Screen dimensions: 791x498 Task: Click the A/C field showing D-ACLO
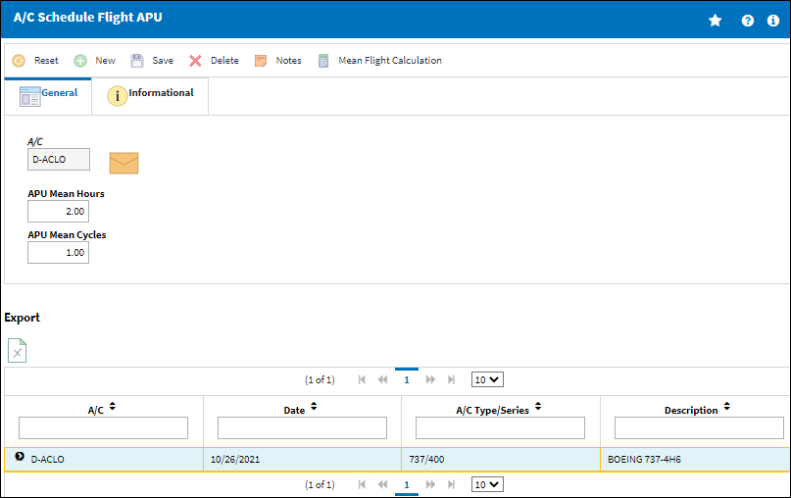click(59, 160)
